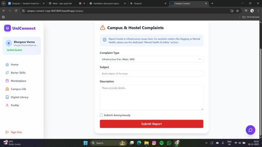Close the Hackathon discussion topics tab
This screenshot has width=262, height=147.
[124, 3]
